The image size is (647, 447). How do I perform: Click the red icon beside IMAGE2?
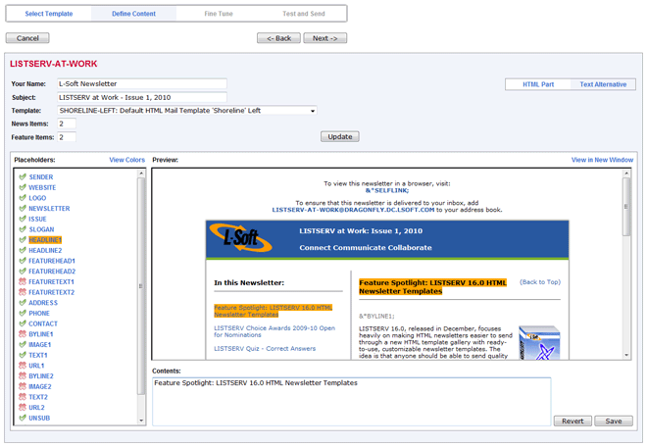click(23, 386)
